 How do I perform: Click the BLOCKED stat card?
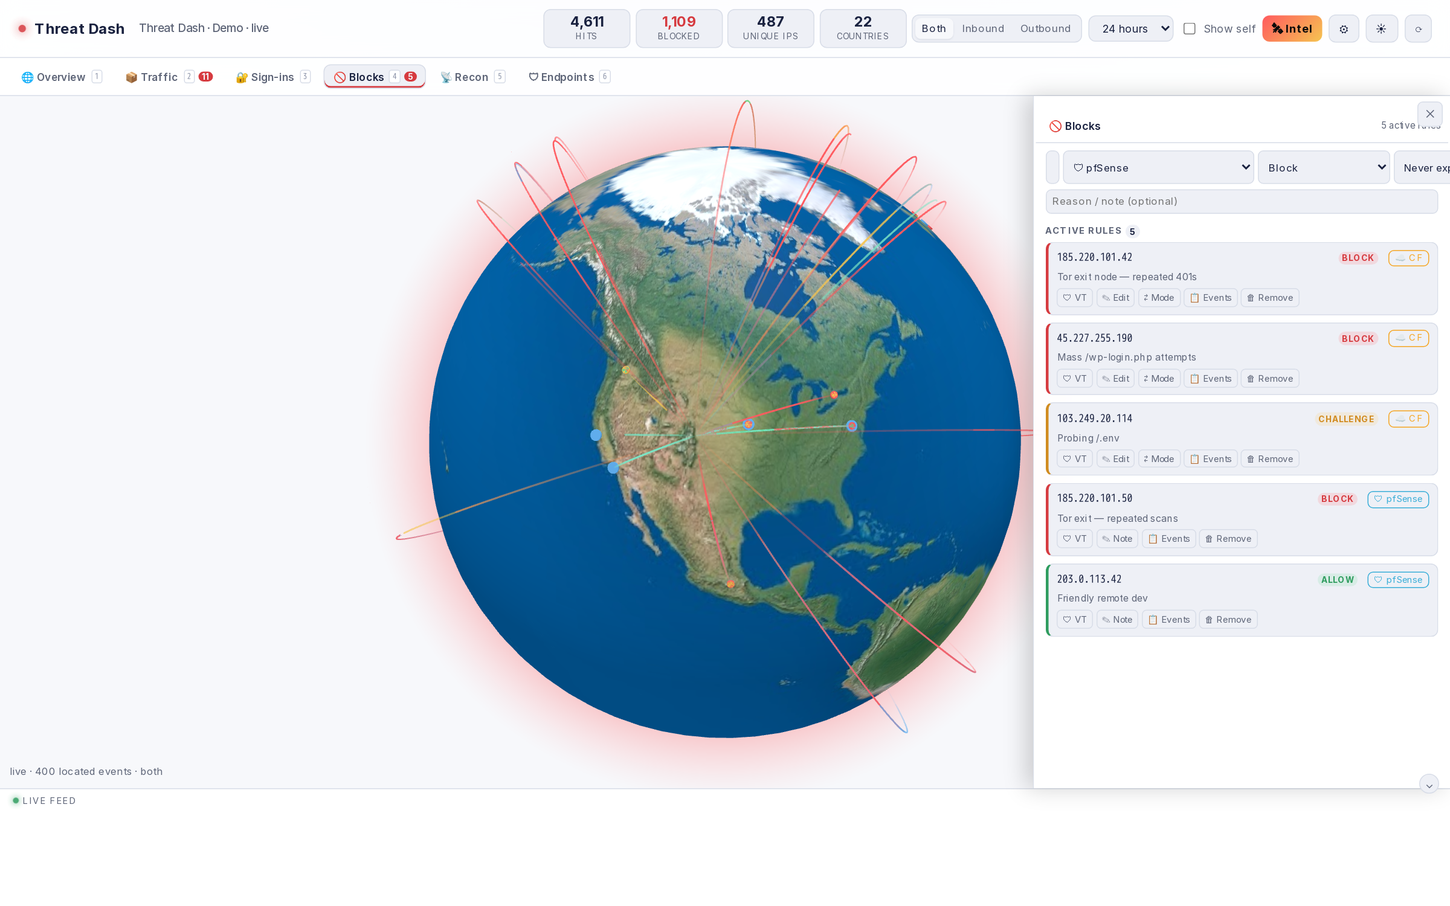click(x=678, y=28)
